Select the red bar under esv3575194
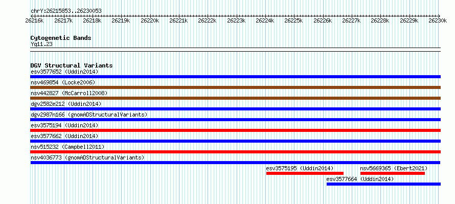Viewport: 455px width, 204px height. 235,130
